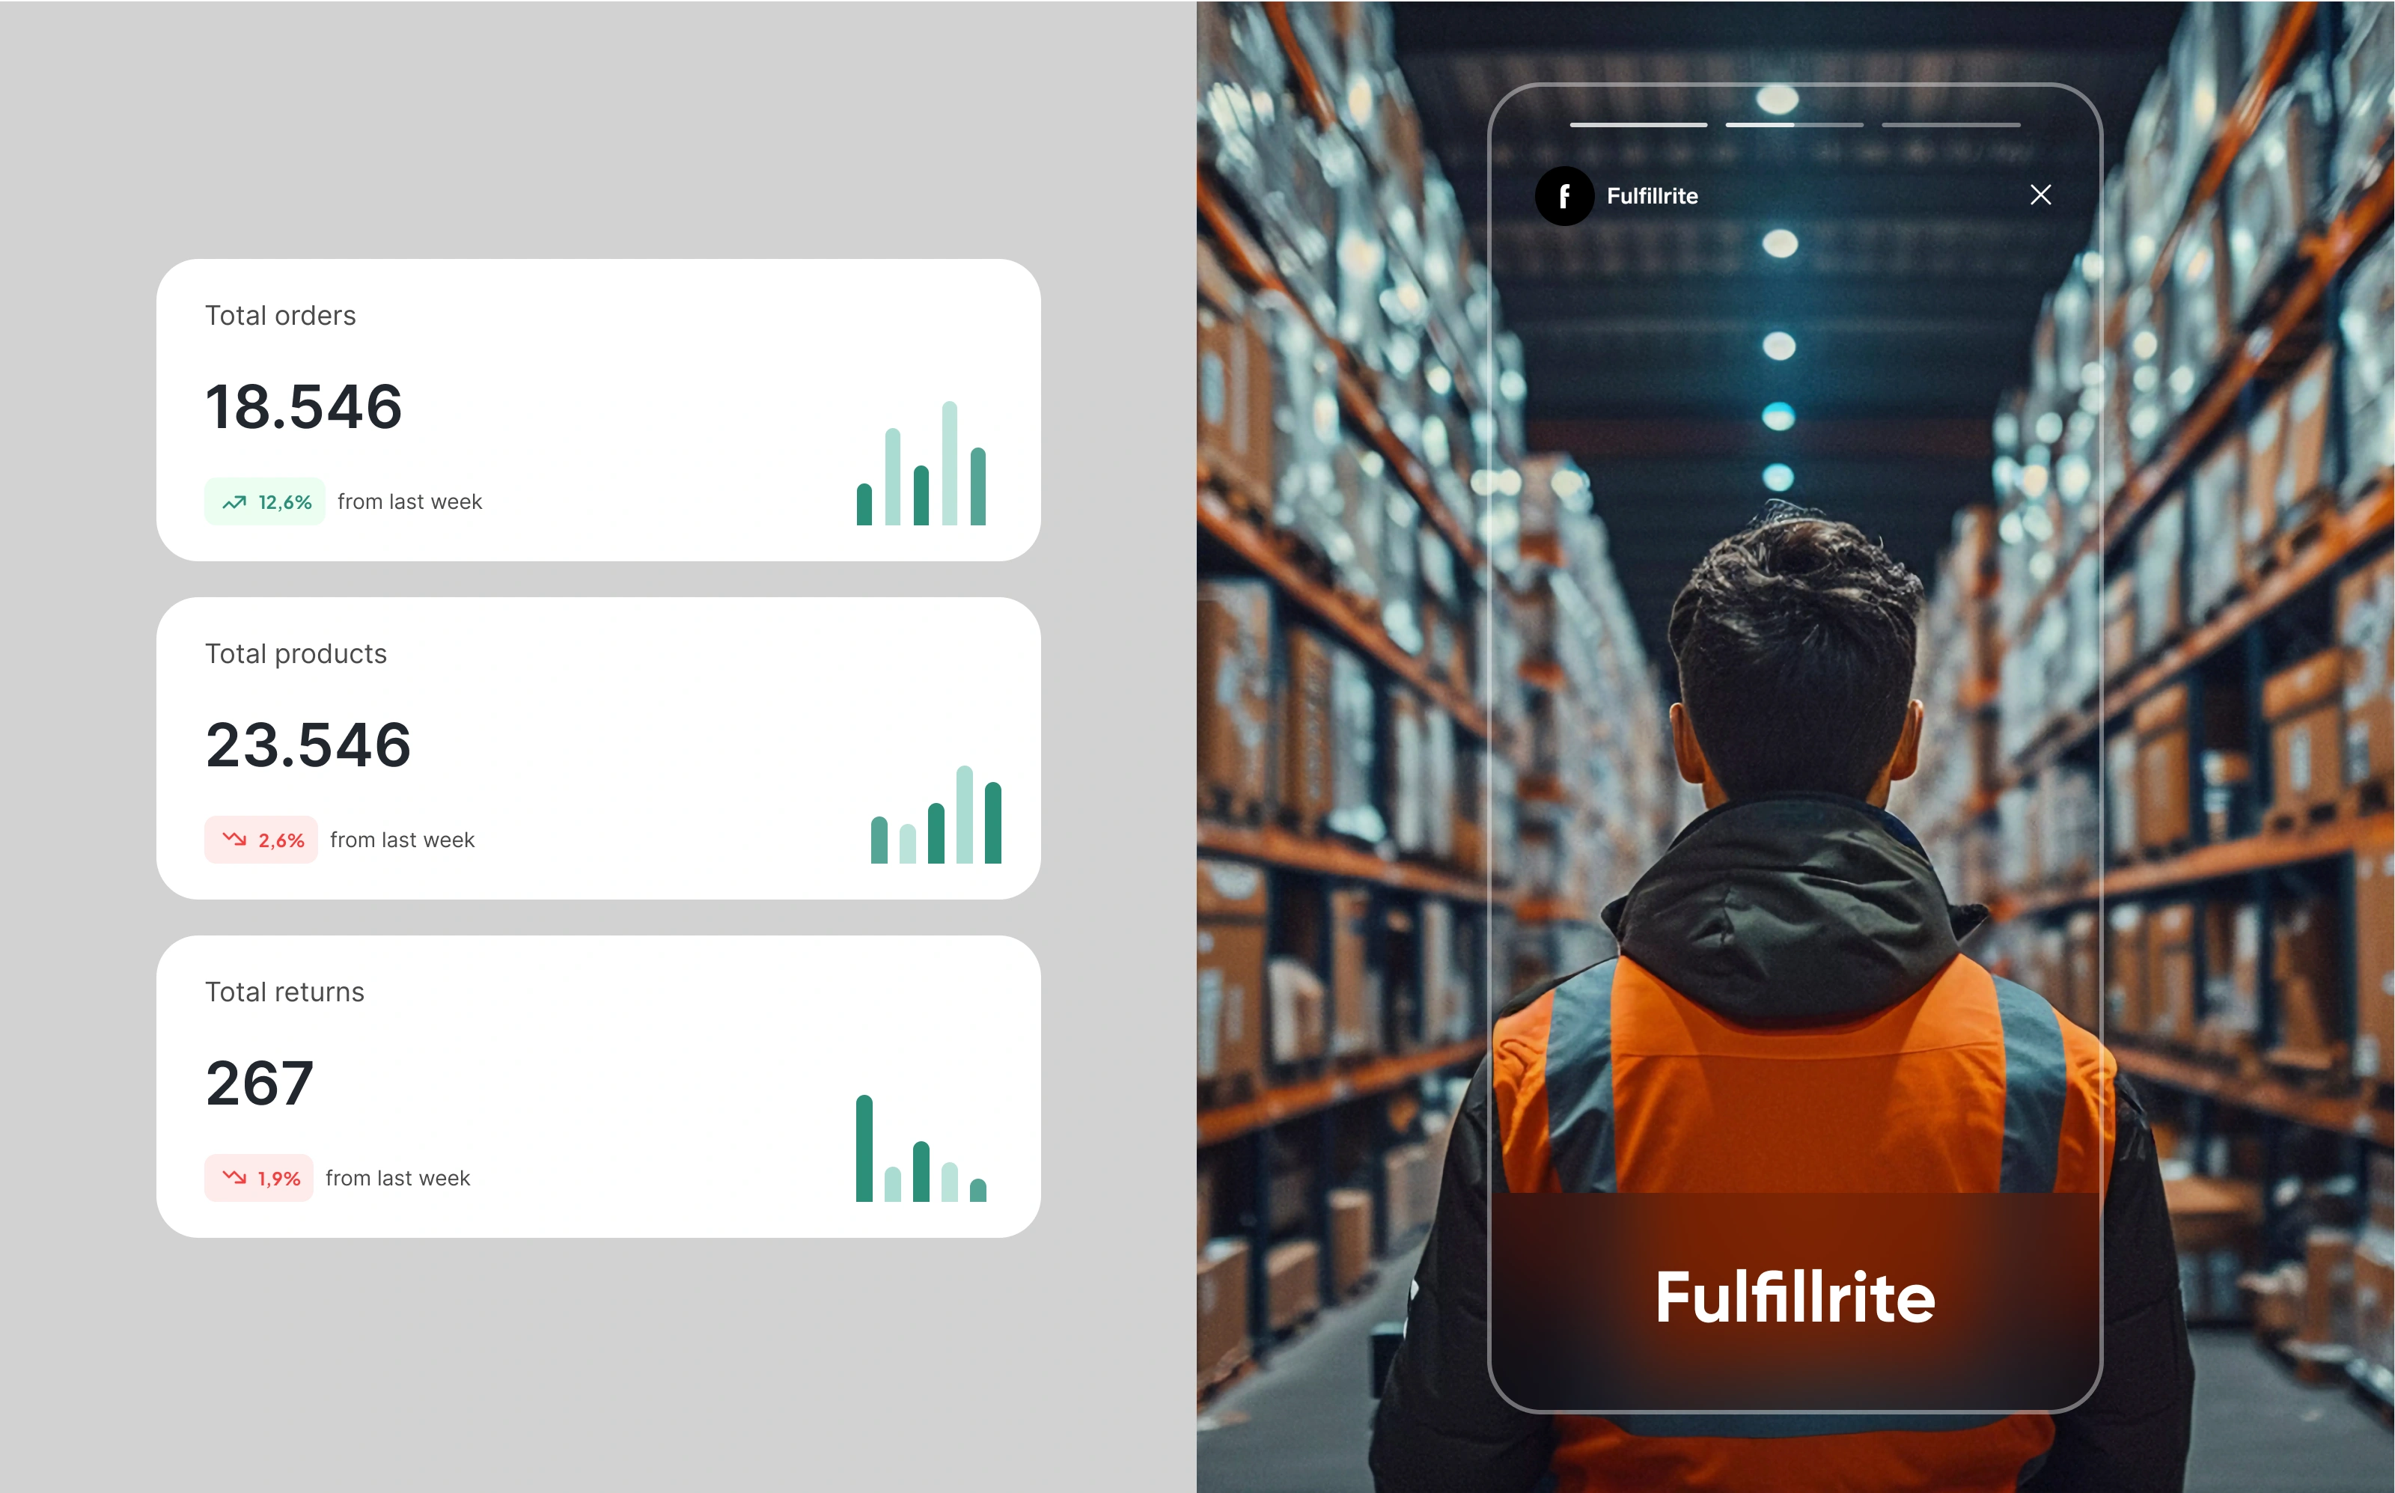Click the 12,6% increase badge

tap(265, 501)
